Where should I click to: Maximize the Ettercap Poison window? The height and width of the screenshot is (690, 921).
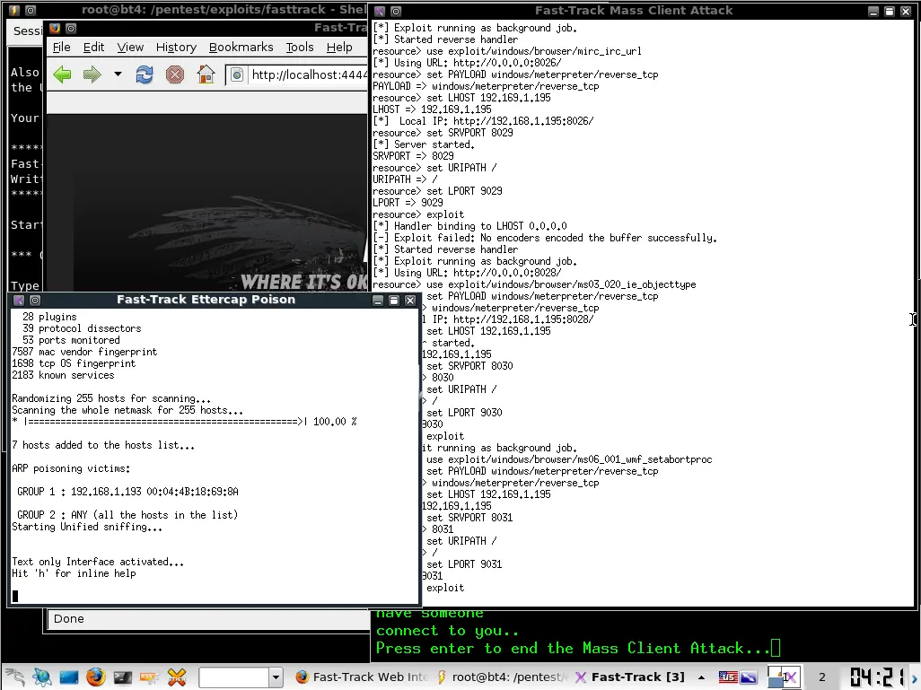coord(394,300)
